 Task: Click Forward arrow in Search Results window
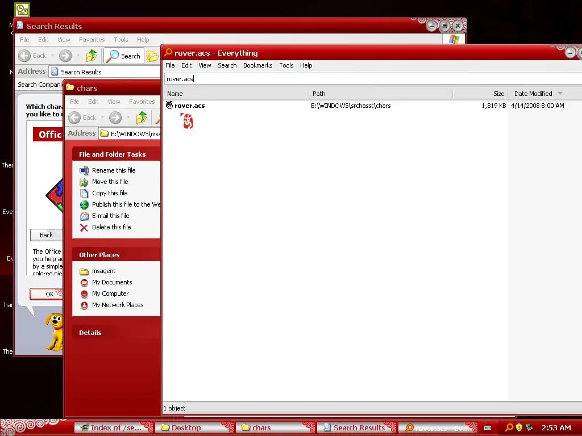[65, 56]
